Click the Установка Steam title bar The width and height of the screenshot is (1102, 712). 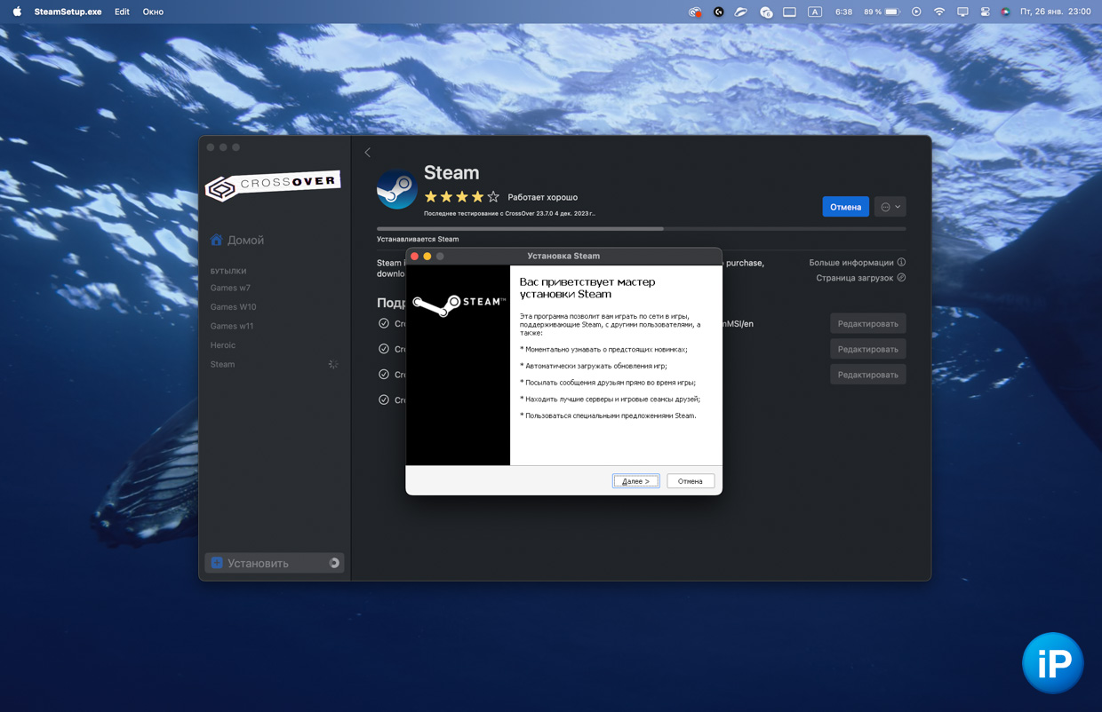(563, 256)
